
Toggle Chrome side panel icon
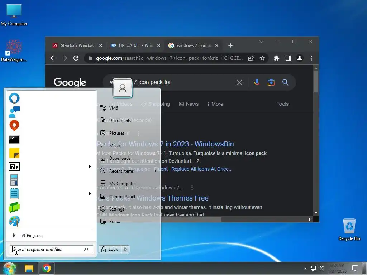[288, 58]
